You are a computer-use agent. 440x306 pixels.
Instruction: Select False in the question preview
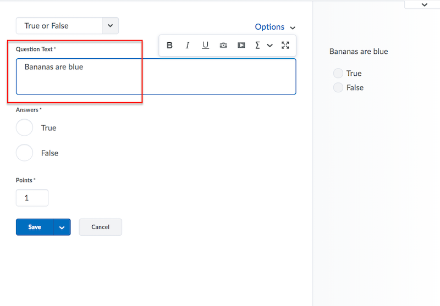(x=338, y=88)
